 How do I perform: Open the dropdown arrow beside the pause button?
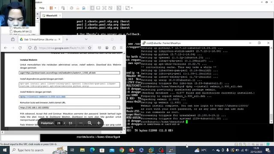pos(55,8)
